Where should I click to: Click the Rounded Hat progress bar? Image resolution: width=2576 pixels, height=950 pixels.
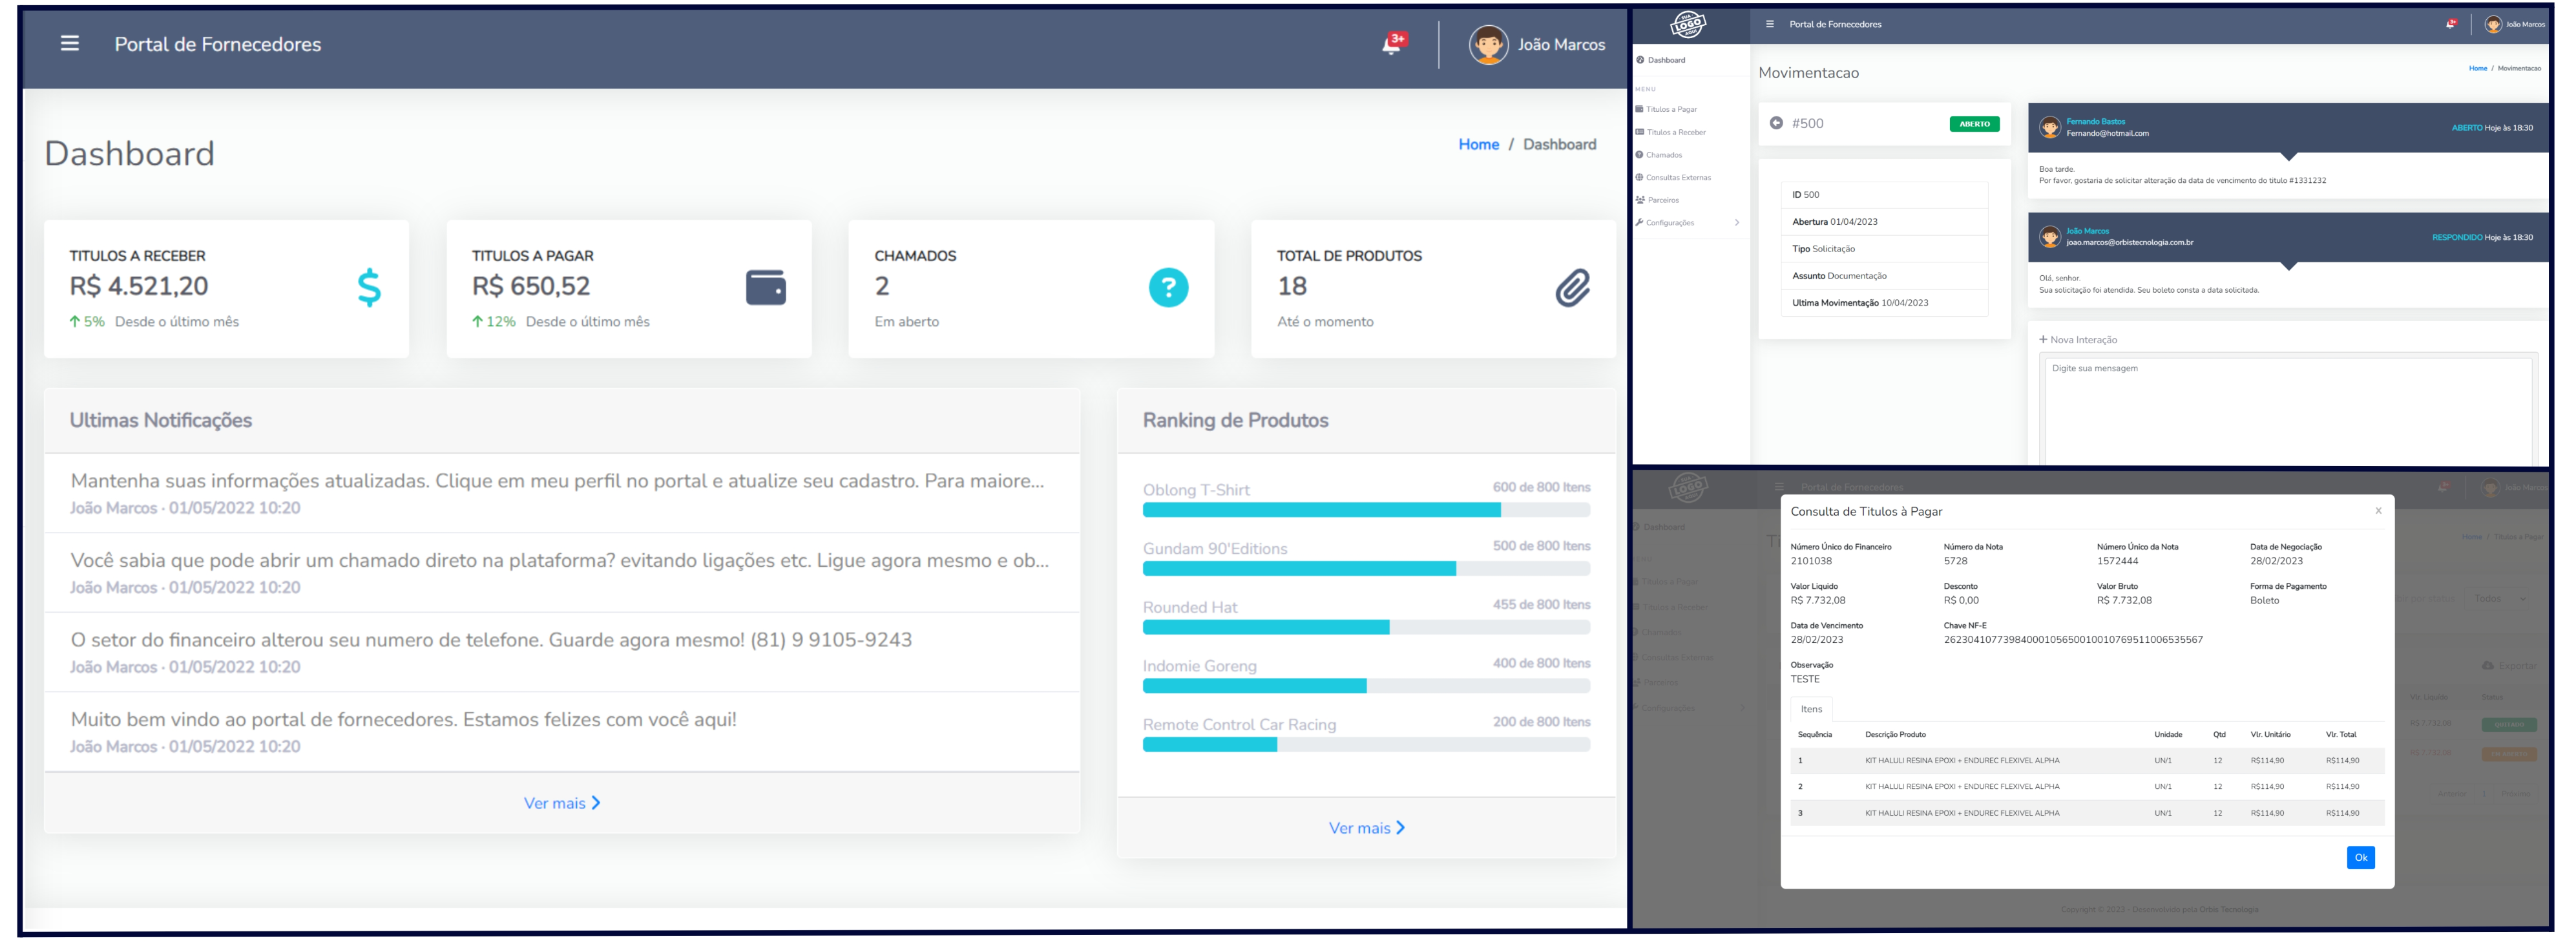(1366, 627)
